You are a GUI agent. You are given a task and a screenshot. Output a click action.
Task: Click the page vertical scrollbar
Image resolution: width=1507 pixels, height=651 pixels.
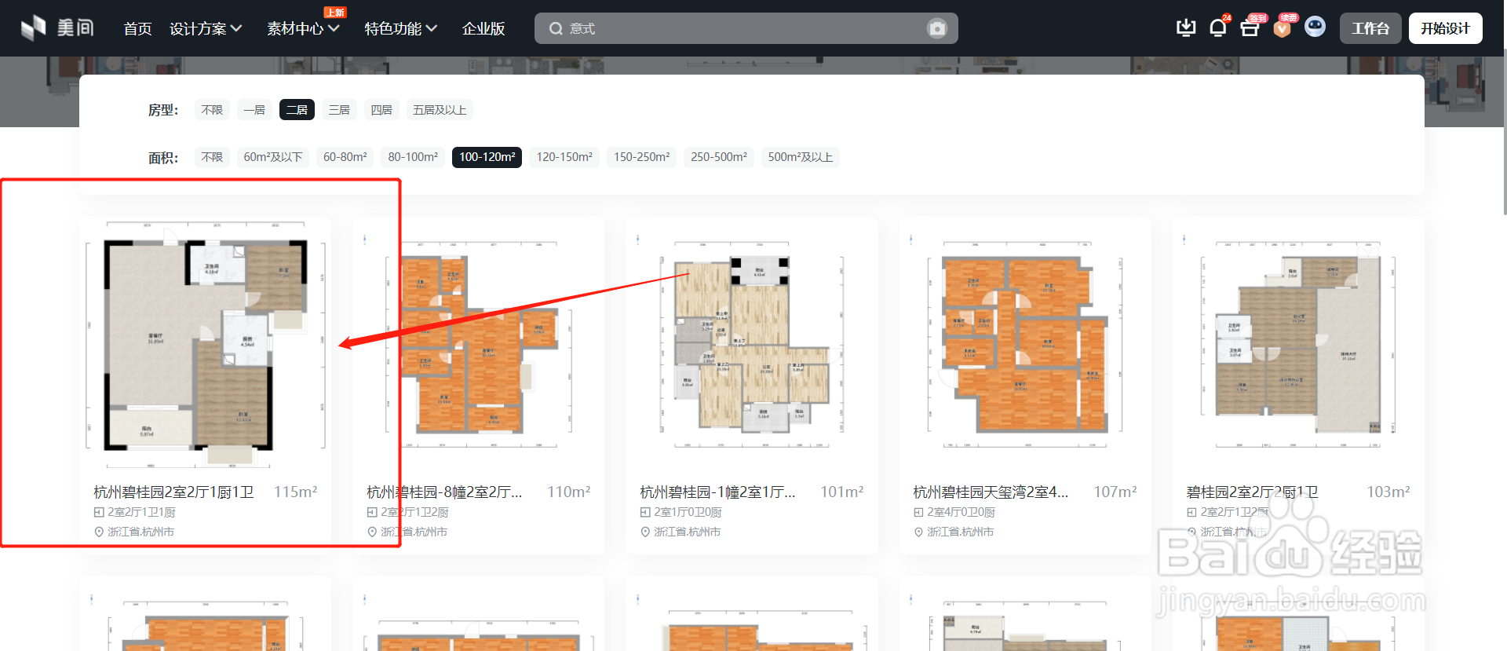click(1504, 132)
